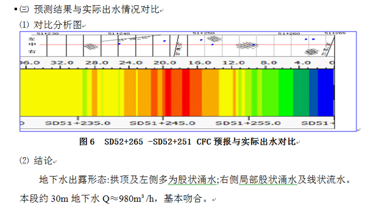Viewport: 366px width, 208px height.
Task: Click SD52+265 in the figure caption
Action: point(124,142)
